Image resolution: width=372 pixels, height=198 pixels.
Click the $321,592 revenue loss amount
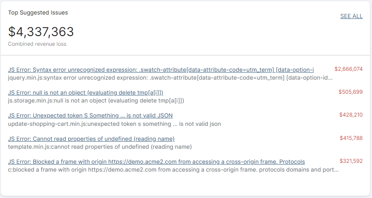(351, 161)
